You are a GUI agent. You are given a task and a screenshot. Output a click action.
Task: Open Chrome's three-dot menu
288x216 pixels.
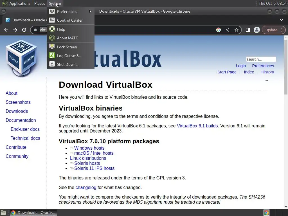[282, 30]
